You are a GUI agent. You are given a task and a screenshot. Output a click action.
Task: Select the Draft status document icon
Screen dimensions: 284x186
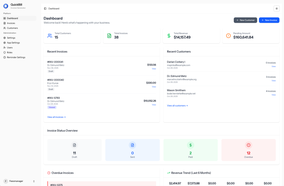[74, 145]
